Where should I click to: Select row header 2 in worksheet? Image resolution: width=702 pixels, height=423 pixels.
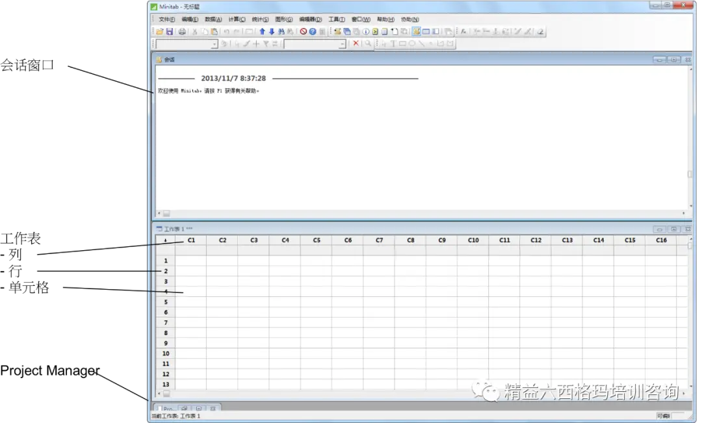tap(166, 271)
